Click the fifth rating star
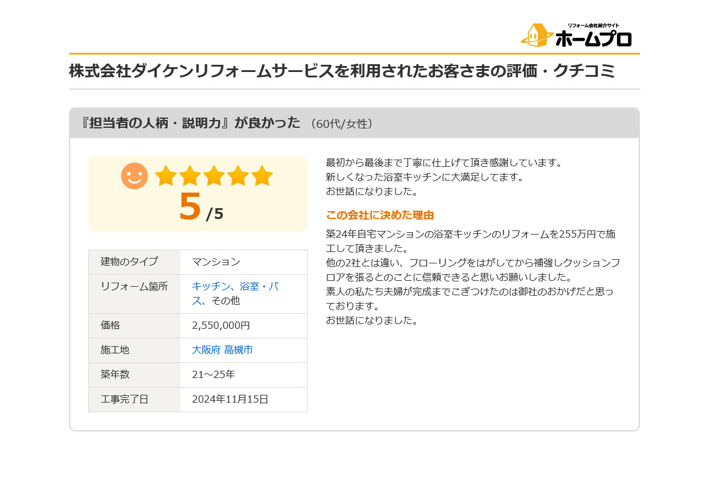This screenshot has width=709, height=480. click(x=262, y=176)
